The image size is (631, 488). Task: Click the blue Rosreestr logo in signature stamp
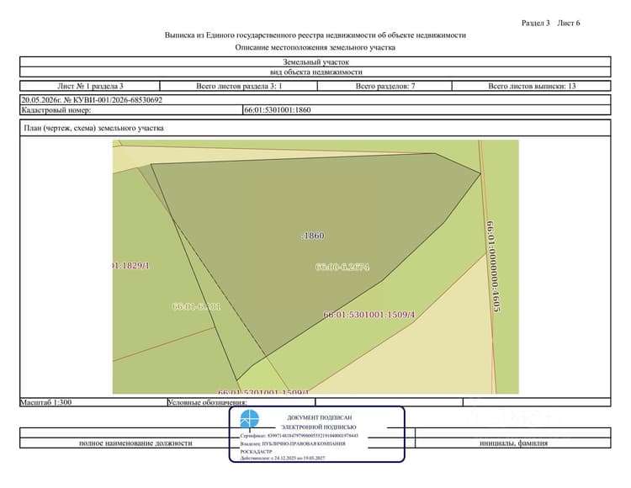click(x=250, y=419)
